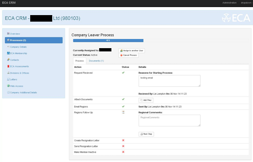Image resolution: width=253 pixels, height=162 pixels.
Task: Click the Company Details sidebar icon
Action: tap(8, 47)
